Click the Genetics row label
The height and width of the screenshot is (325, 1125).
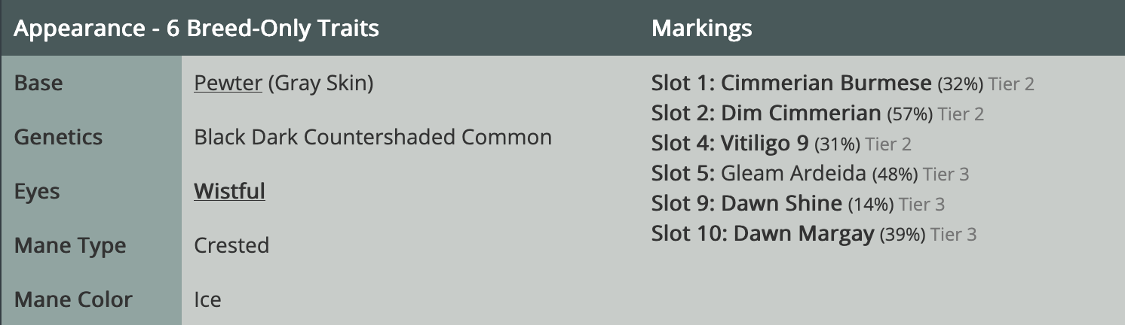coord(58,137)
